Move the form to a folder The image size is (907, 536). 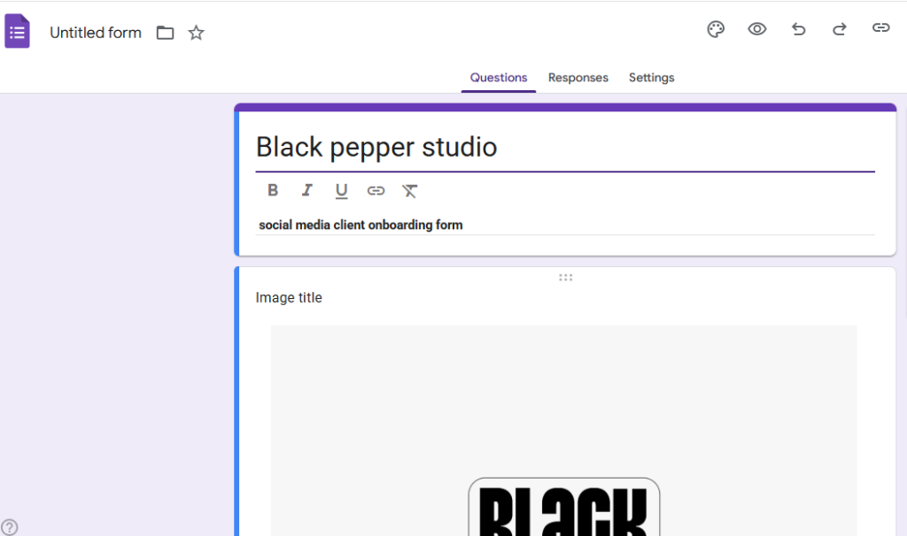pos(165,32)
